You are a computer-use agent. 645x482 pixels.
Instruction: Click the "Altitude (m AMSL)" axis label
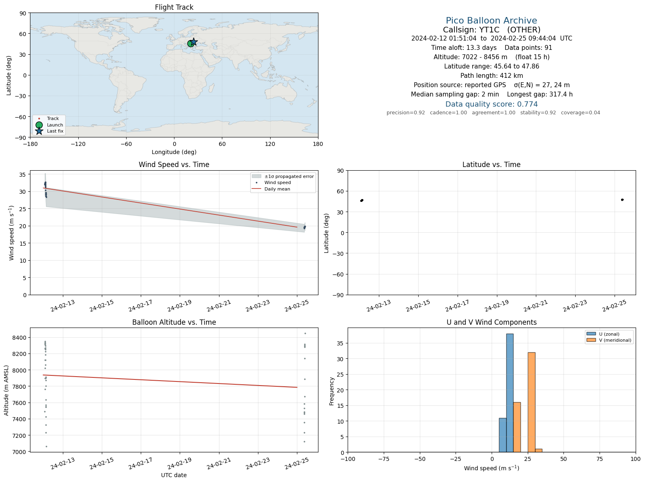(6, 390)
